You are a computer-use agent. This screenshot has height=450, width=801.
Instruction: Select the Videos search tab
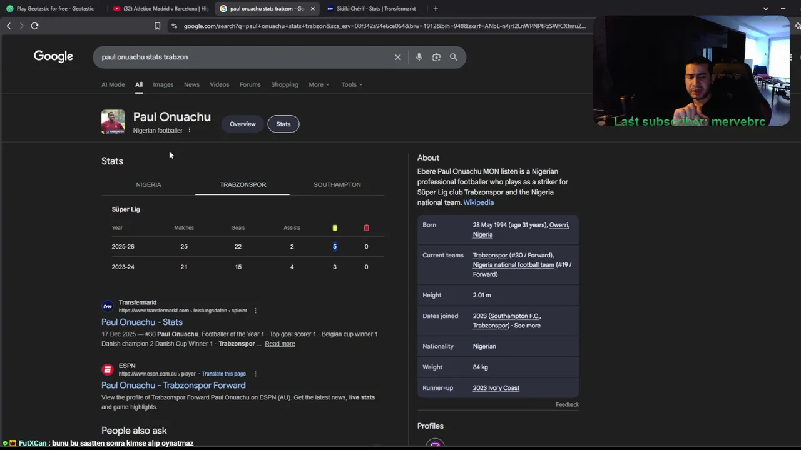pyautogui.click(x=220, y=84)
